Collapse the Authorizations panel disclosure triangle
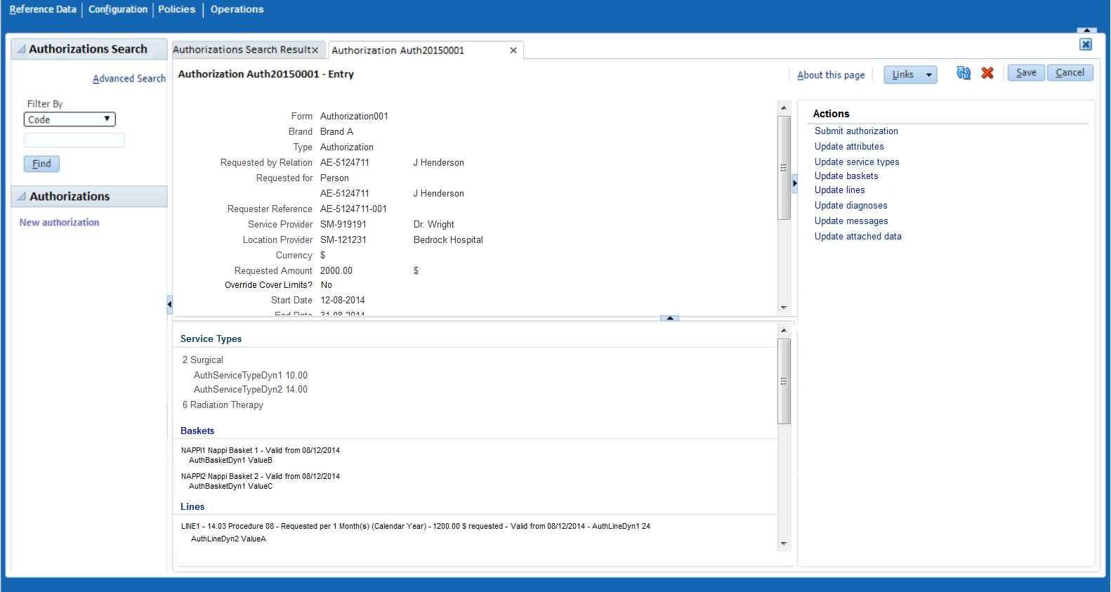The width and height of the screenshot is (1111, 592). [21, 197]
